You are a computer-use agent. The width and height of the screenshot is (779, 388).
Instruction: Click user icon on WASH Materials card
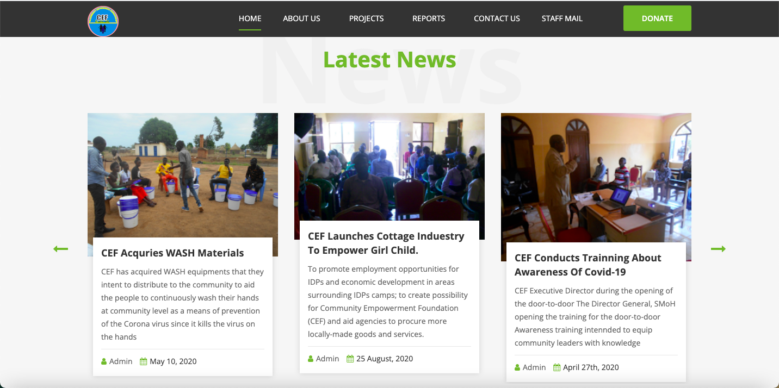(104, 361)
